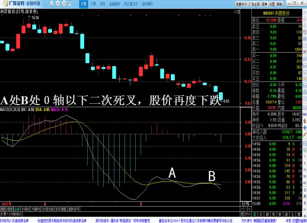Image resolution: width=307 pixels, height=223 pixels.
Task: Expand the 扩展 panel at bottom left
Action: click(5, 214)
